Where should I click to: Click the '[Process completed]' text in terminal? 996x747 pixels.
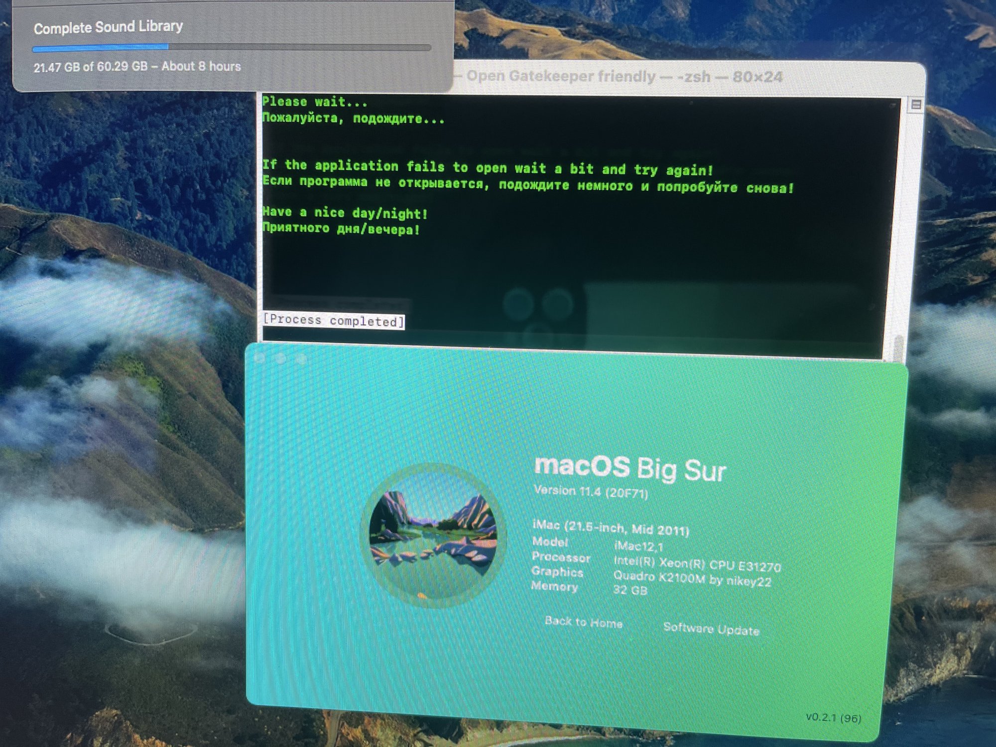point(333,321)
